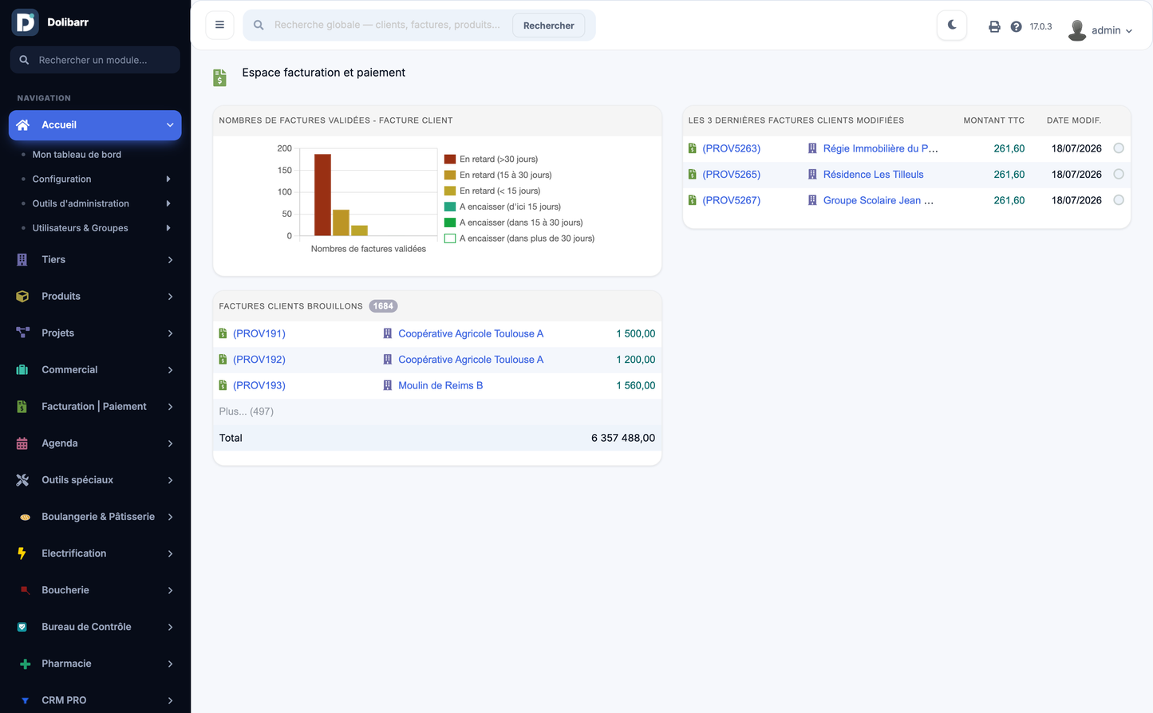
Task: Toggle 'A encaisser (d'ici 15 jours)' legend swatch
Action: (450, 207)
